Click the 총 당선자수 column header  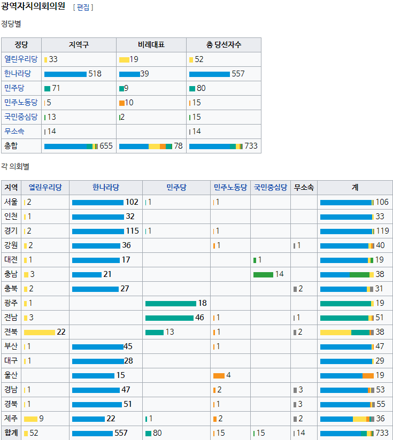pyautogui.click(x=224, y=45)
